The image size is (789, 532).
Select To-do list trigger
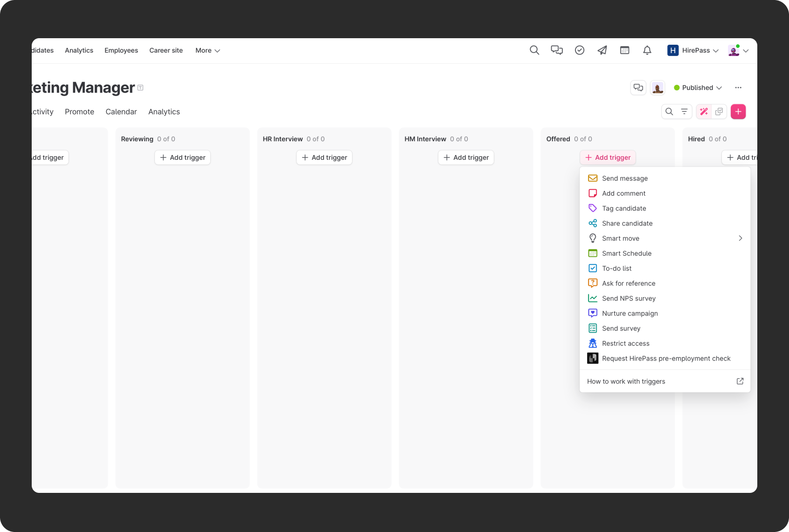click(665, 268)
